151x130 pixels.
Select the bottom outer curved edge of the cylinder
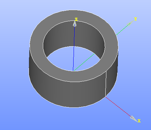pos(72,107)
